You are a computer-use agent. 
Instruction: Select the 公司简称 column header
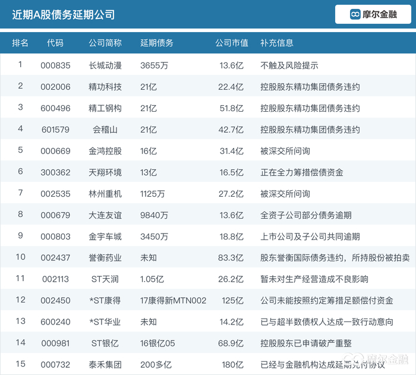pyautogui.click(x=105, y=43)
